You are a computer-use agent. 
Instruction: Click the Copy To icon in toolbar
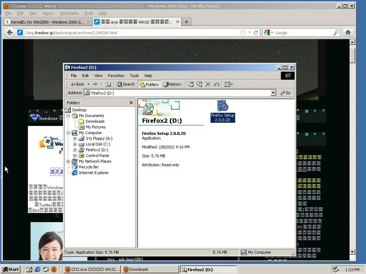[199, 84]
